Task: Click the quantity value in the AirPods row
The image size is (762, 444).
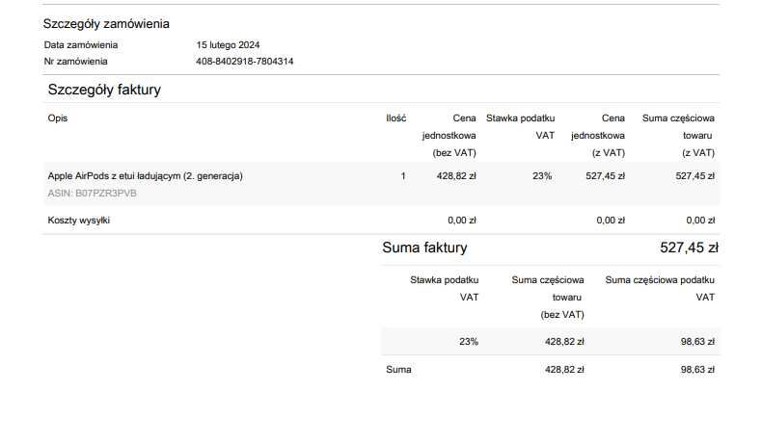Action: click(403, 176)
